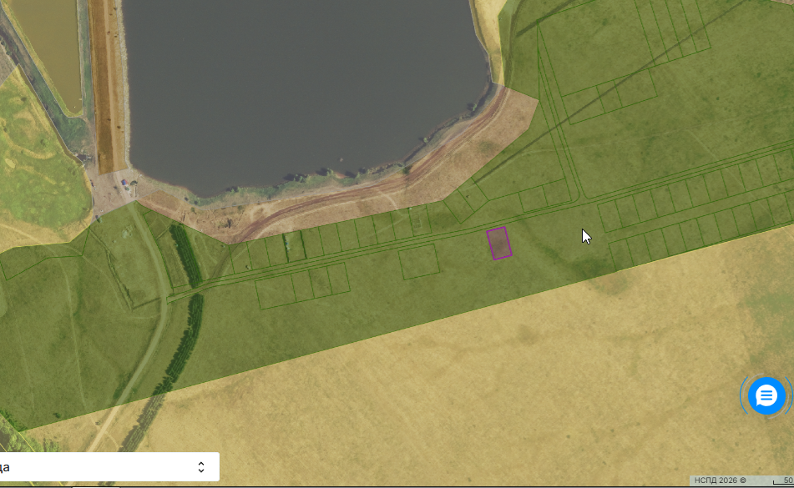The width and height of the screenshot is (794, 488).
Task: Open the blue chat support bubble
Action: pyautogui.click(x=766, y=395)
